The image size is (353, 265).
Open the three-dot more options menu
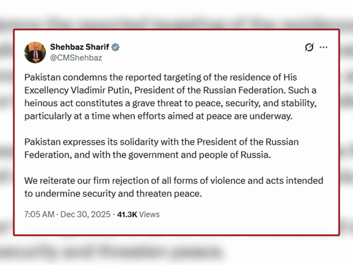pyautogui.click(x=323, y=47)
